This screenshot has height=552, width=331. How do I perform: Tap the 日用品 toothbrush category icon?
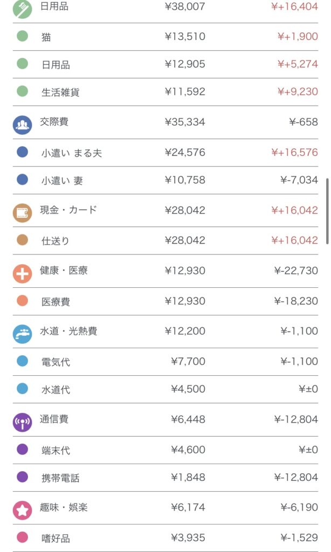click(x=22, y=9)
